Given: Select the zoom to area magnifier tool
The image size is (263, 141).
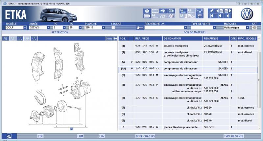Looking at the screenshot, I should [x=20, y=39].
